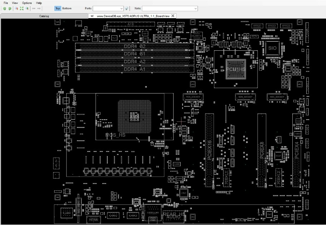Viewport: 326px width, 225px height.
Task: Select the LOU1 chip component
Action: click(x=184, y=193)
